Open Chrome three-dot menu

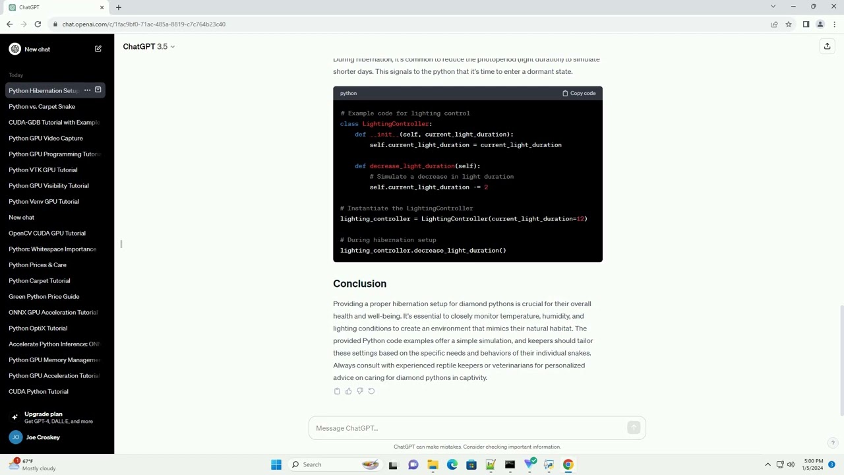(835, 24)
